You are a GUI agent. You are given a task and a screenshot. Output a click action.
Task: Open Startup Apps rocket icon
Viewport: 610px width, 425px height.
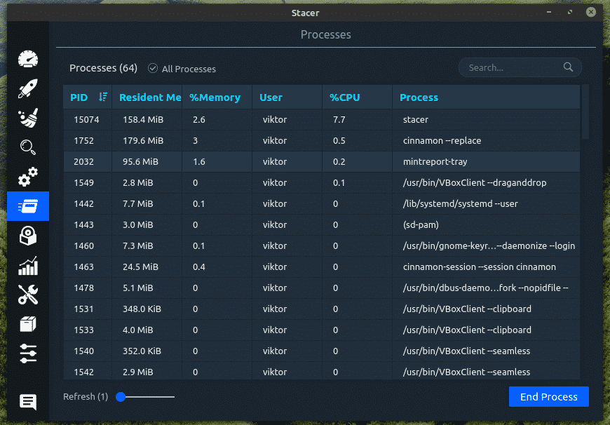tap(28, 89)
